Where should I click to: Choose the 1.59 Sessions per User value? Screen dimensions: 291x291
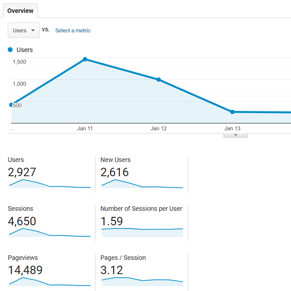click(112, 221)
